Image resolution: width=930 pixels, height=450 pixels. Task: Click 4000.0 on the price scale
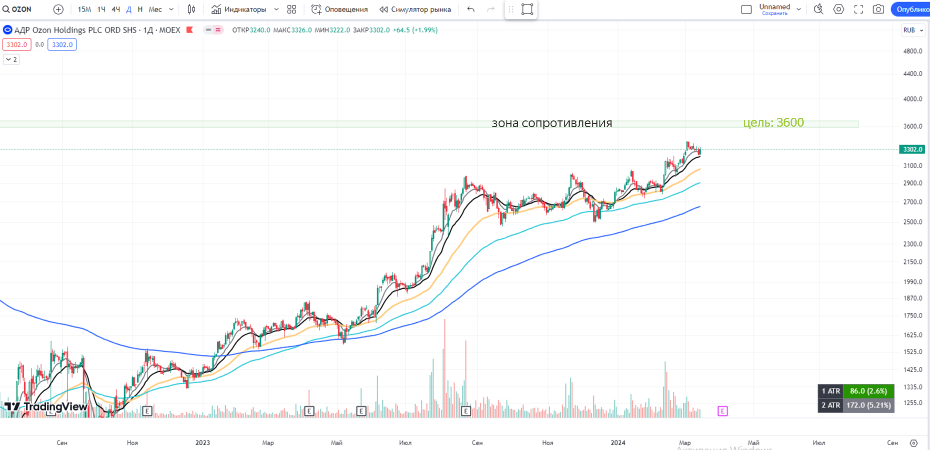tap(913, 99)
